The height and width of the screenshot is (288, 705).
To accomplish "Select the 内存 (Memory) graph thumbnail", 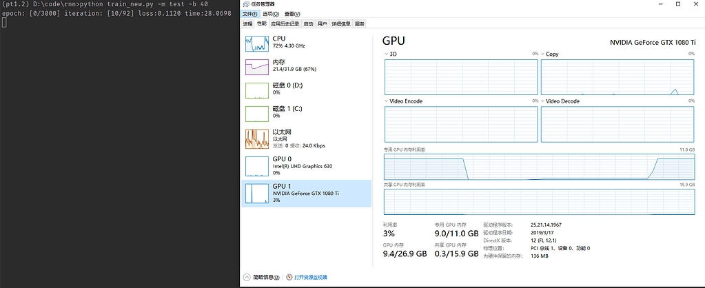I will click(256, 67).
